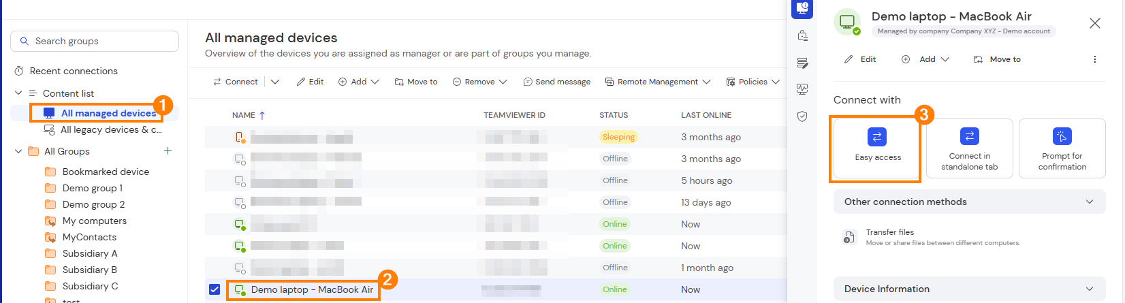The image size is (1125, 303).
Task: Click the Demo laptop device avatar icon
Action: (x=847, y=22)
